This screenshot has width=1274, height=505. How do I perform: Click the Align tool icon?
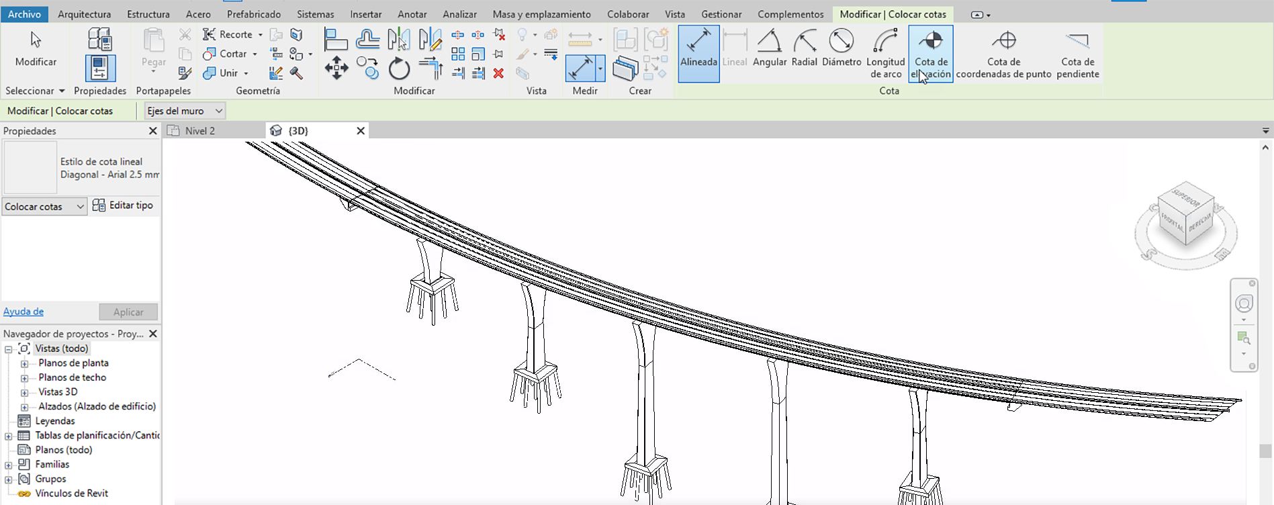pyautogui.click(x=335, y=40)
